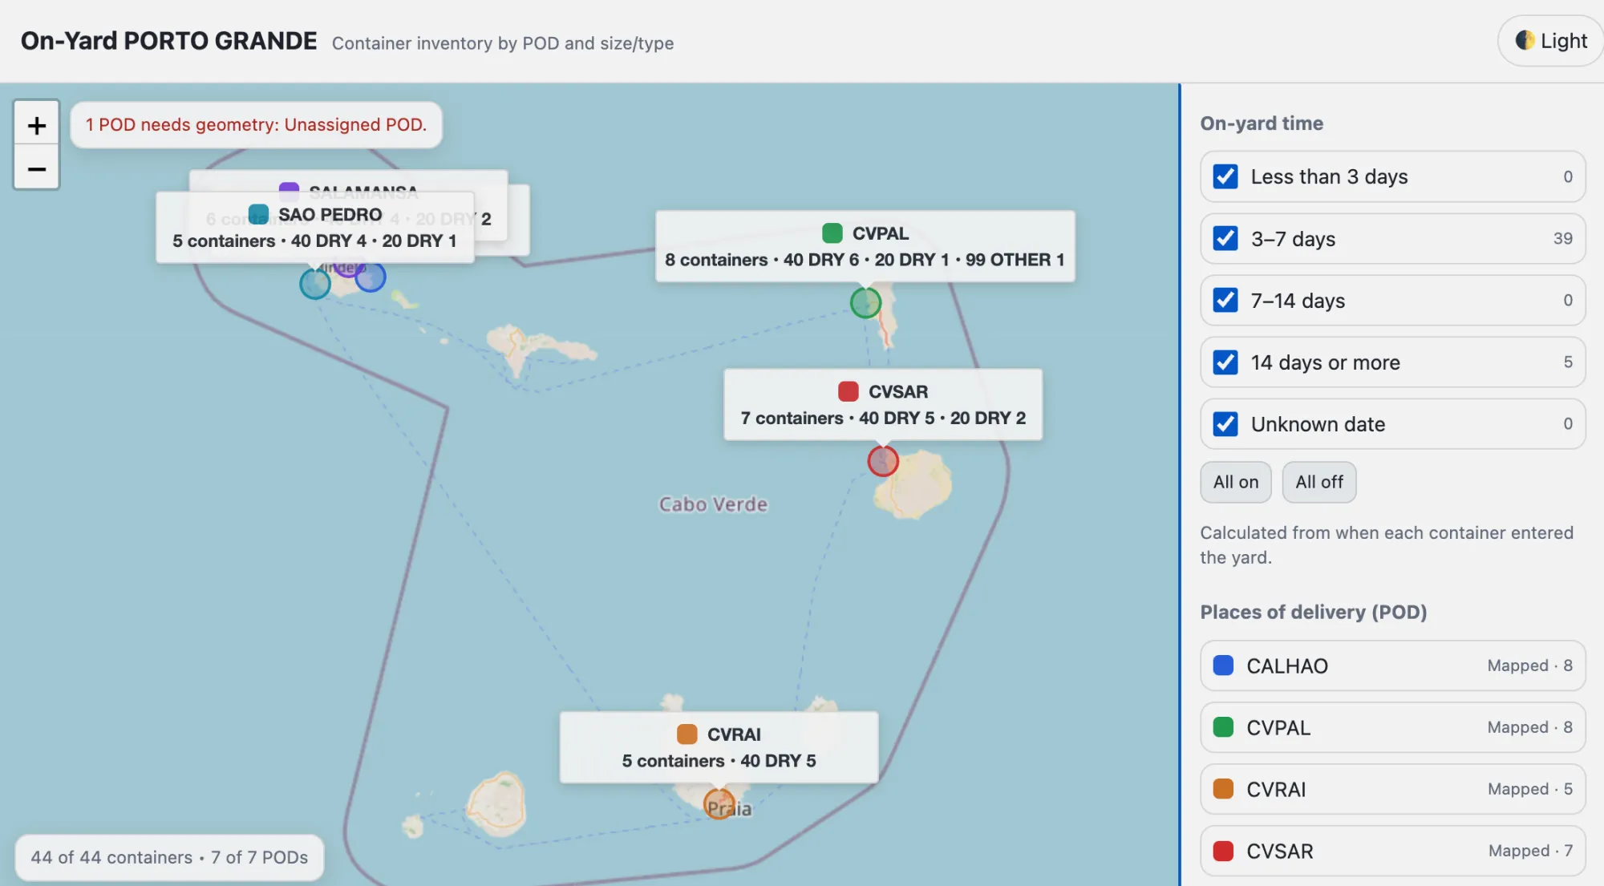Toggle the 7–14 days checkbox

click(1225, 300)
